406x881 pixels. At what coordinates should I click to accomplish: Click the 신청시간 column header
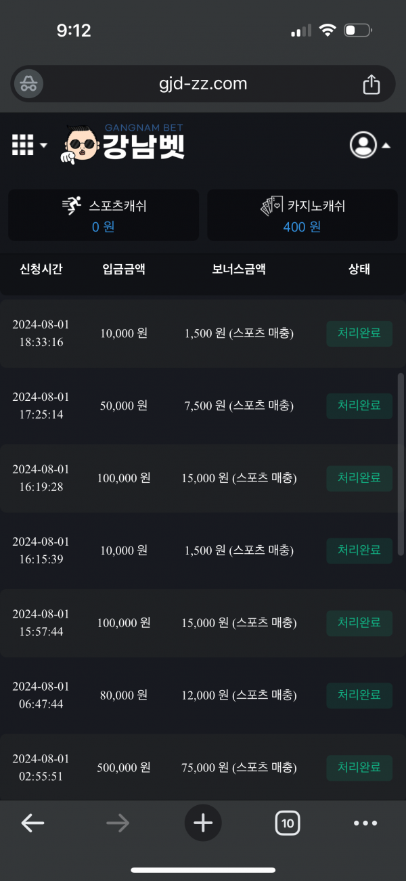click(x=41, y=269)
